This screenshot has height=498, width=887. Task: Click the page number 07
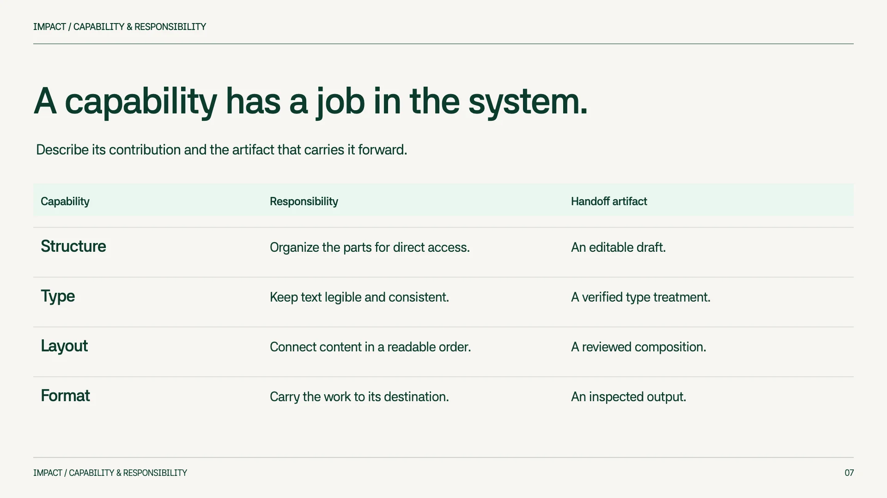849,473
